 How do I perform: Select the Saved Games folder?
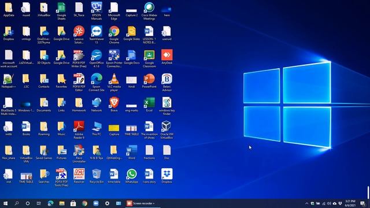point(44,152)
